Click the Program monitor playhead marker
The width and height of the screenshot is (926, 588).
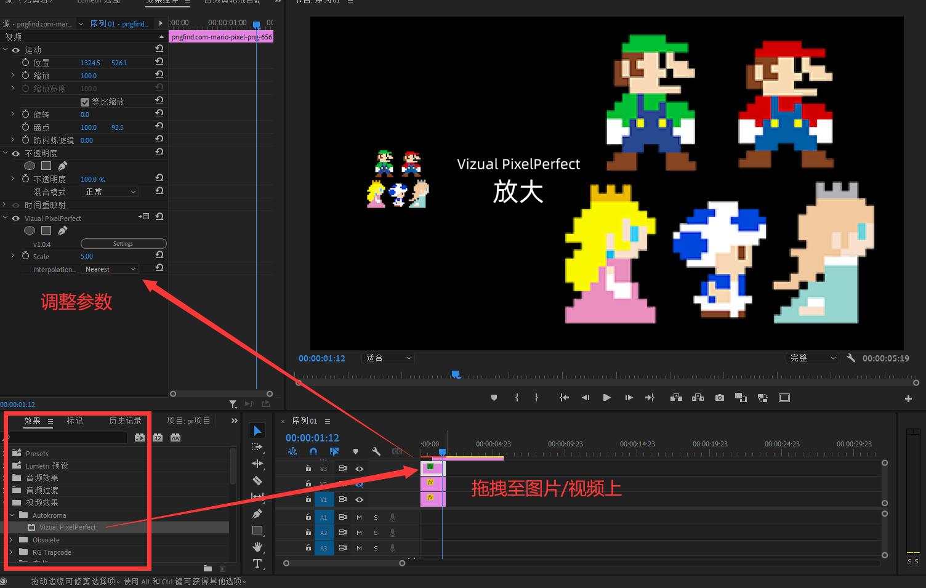pyautogui.click(x=456, y=374)
